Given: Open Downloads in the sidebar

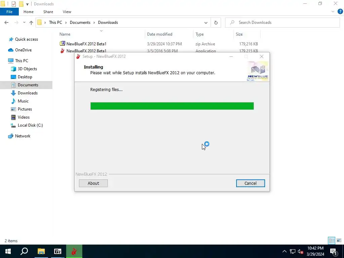Looking at the screenshot, I should click(x=28, y=93).
